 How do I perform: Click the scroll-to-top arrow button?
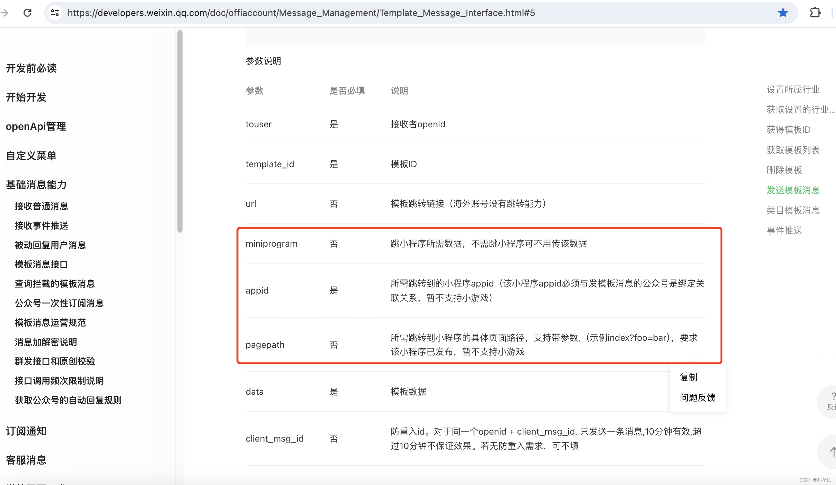[x=831, y=451]
